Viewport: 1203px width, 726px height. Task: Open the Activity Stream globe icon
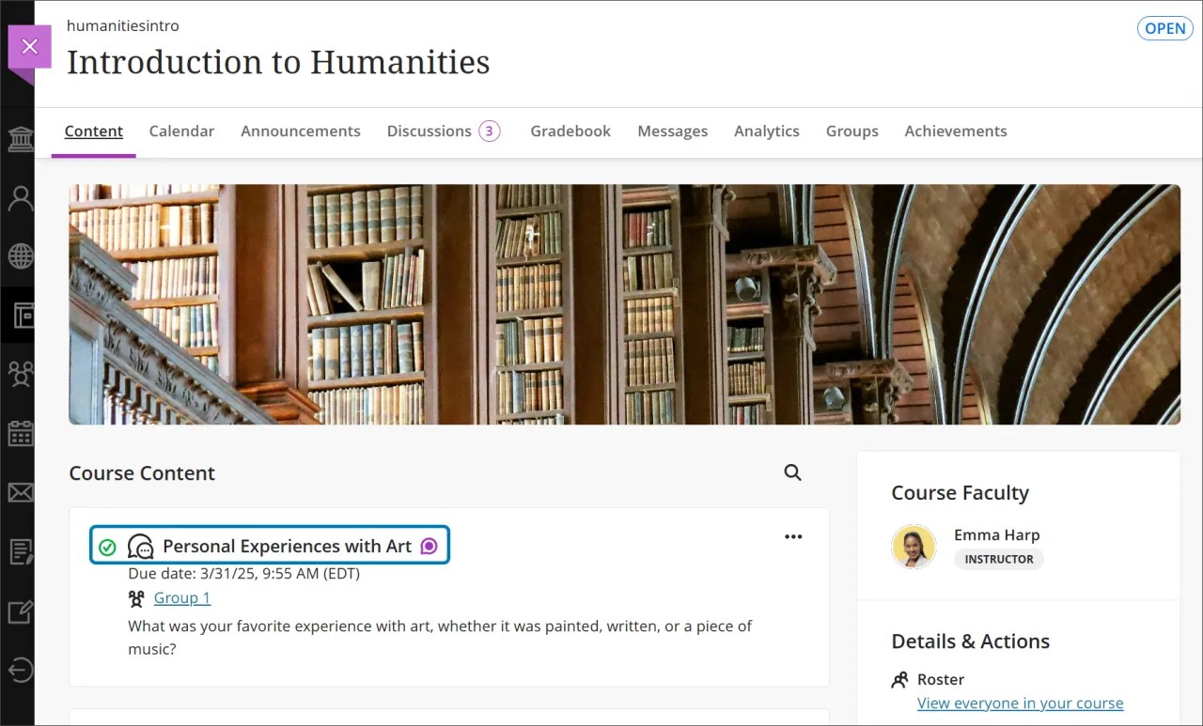coord(20,255)
